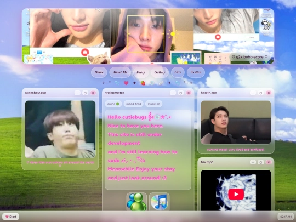The width and height of the screenshot is (296, 222).
Task: Open the Written page
Action: coord(196,72)
